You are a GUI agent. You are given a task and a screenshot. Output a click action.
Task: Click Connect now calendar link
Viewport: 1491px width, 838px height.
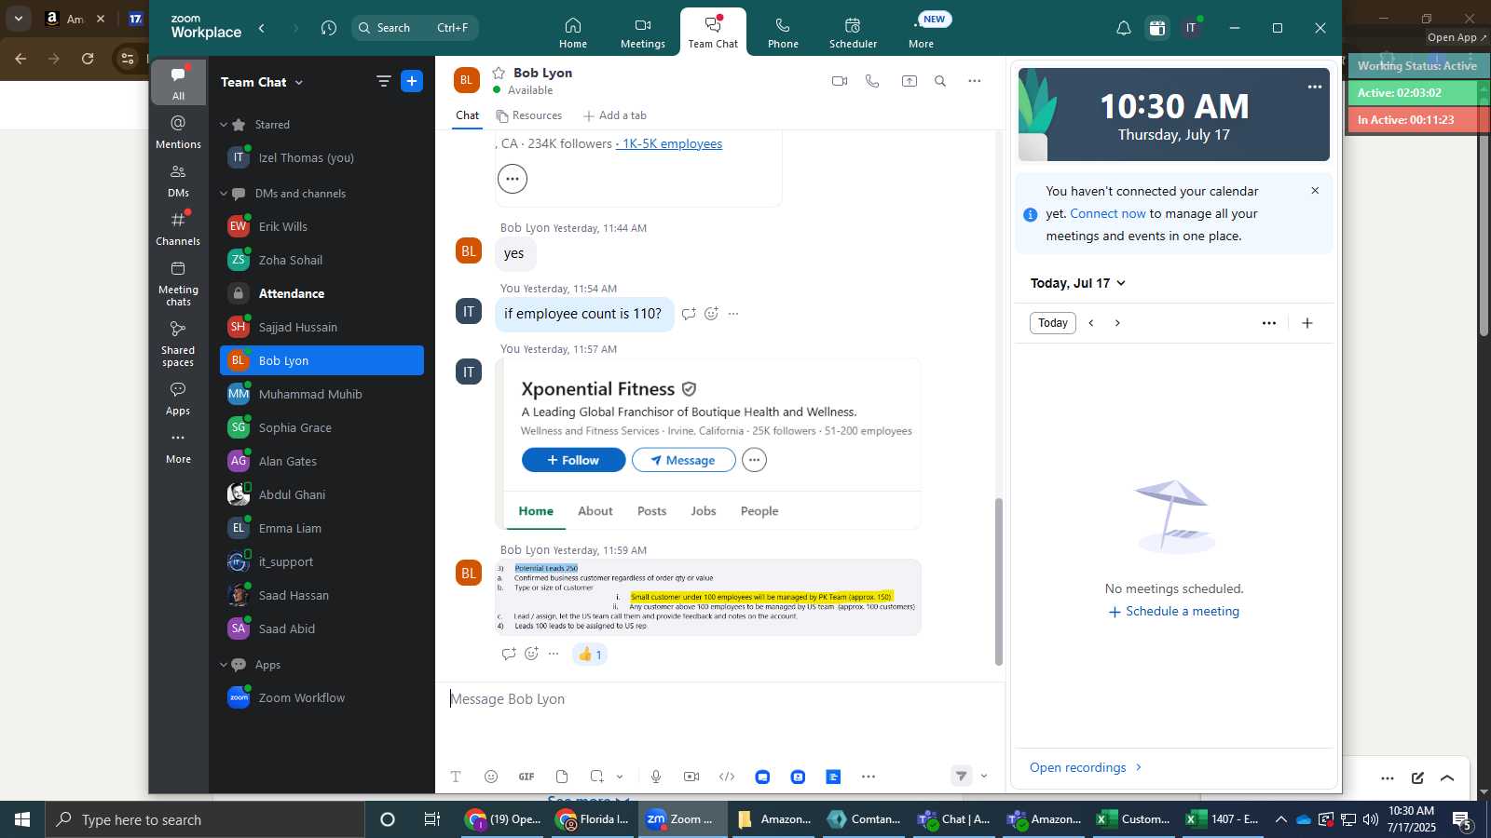coord(1108,213)
